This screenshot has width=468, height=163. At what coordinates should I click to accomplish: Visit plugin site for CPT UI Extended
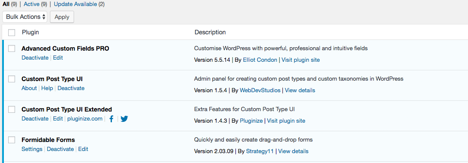(286, 121)
